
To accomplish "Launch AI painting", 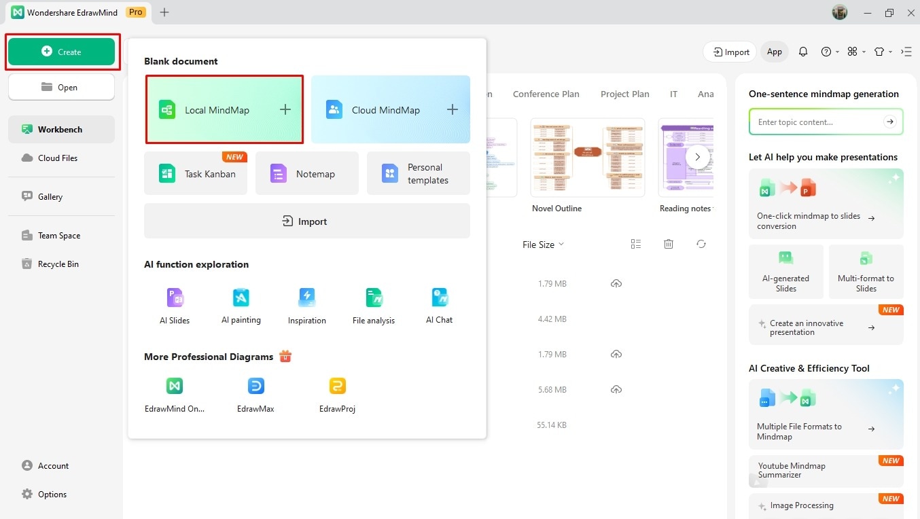I will 241,306.
